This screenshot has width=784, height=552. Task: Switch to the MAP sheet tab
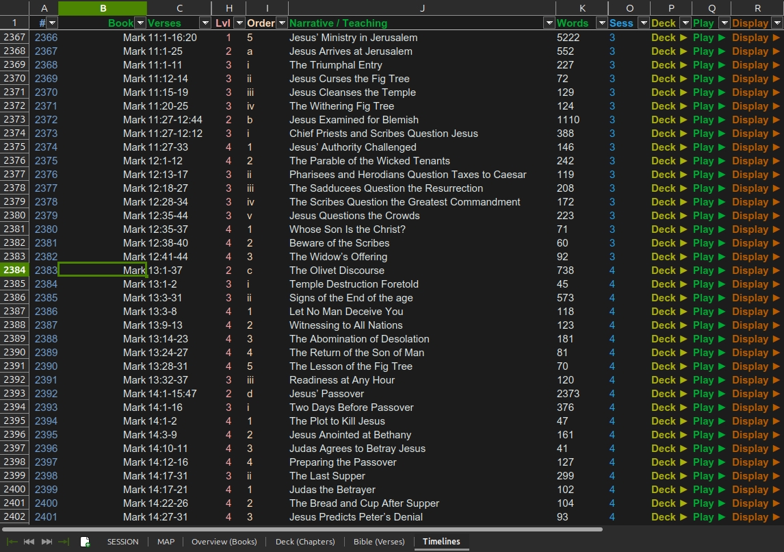pos(166,542)
